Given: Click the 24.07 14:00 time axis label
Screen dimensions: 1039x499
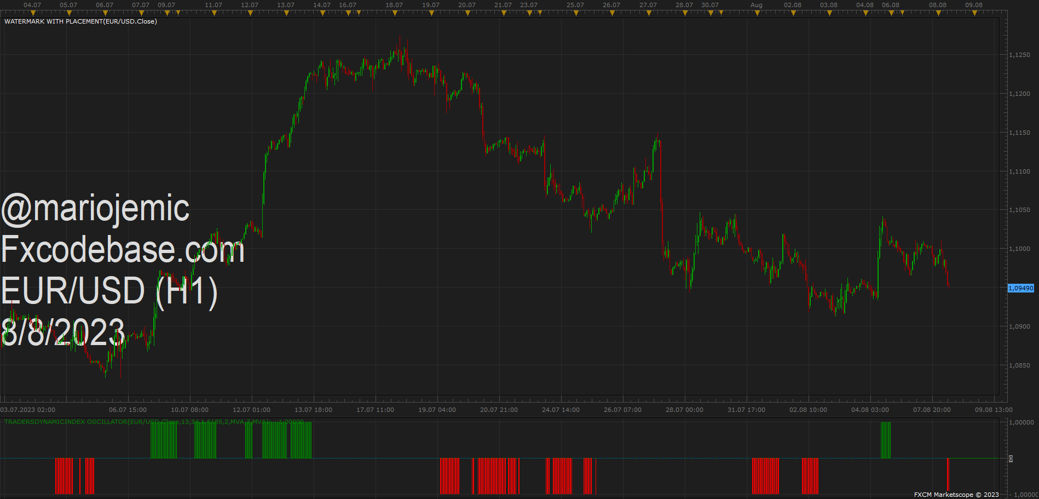Looking at the screenshot, I should pyautogui.click(x=561, y=410).
